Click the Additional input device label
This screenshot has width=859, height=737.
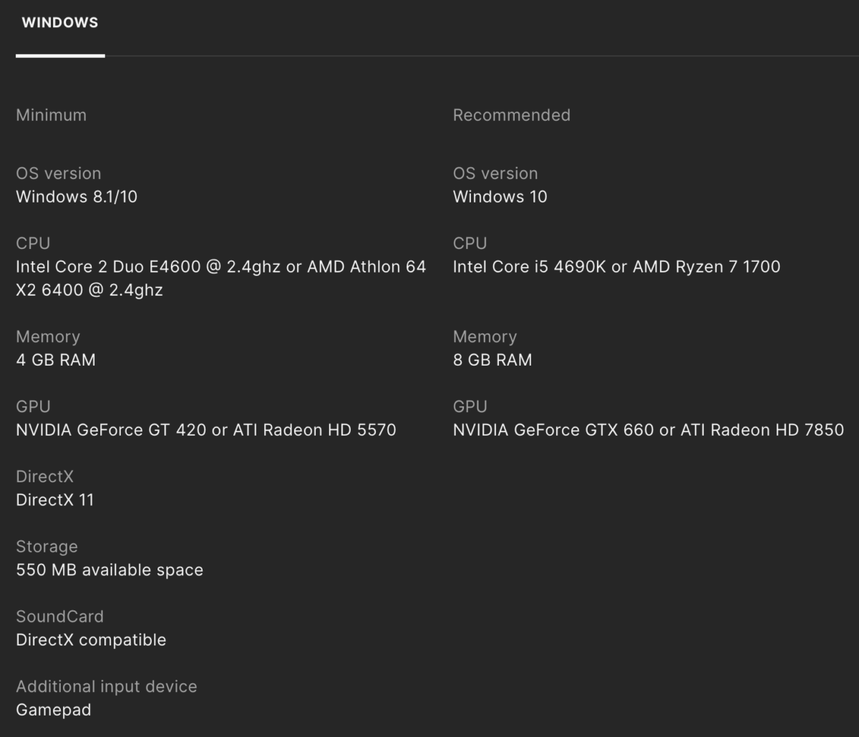106,687
